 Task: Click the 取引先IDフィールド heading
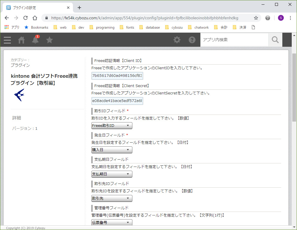[112, 184]
